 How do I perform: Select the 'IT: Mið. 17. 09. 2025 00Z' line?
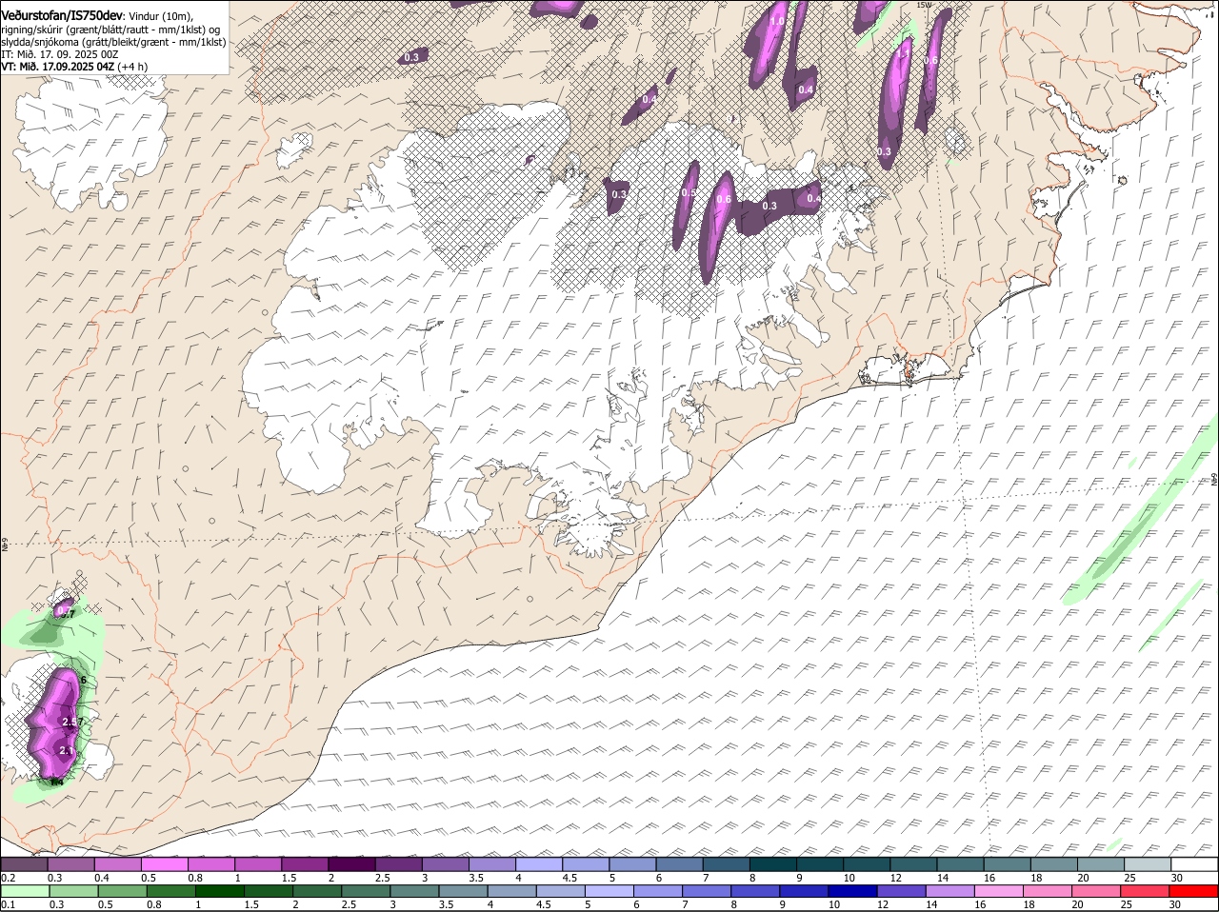point(60,54)
